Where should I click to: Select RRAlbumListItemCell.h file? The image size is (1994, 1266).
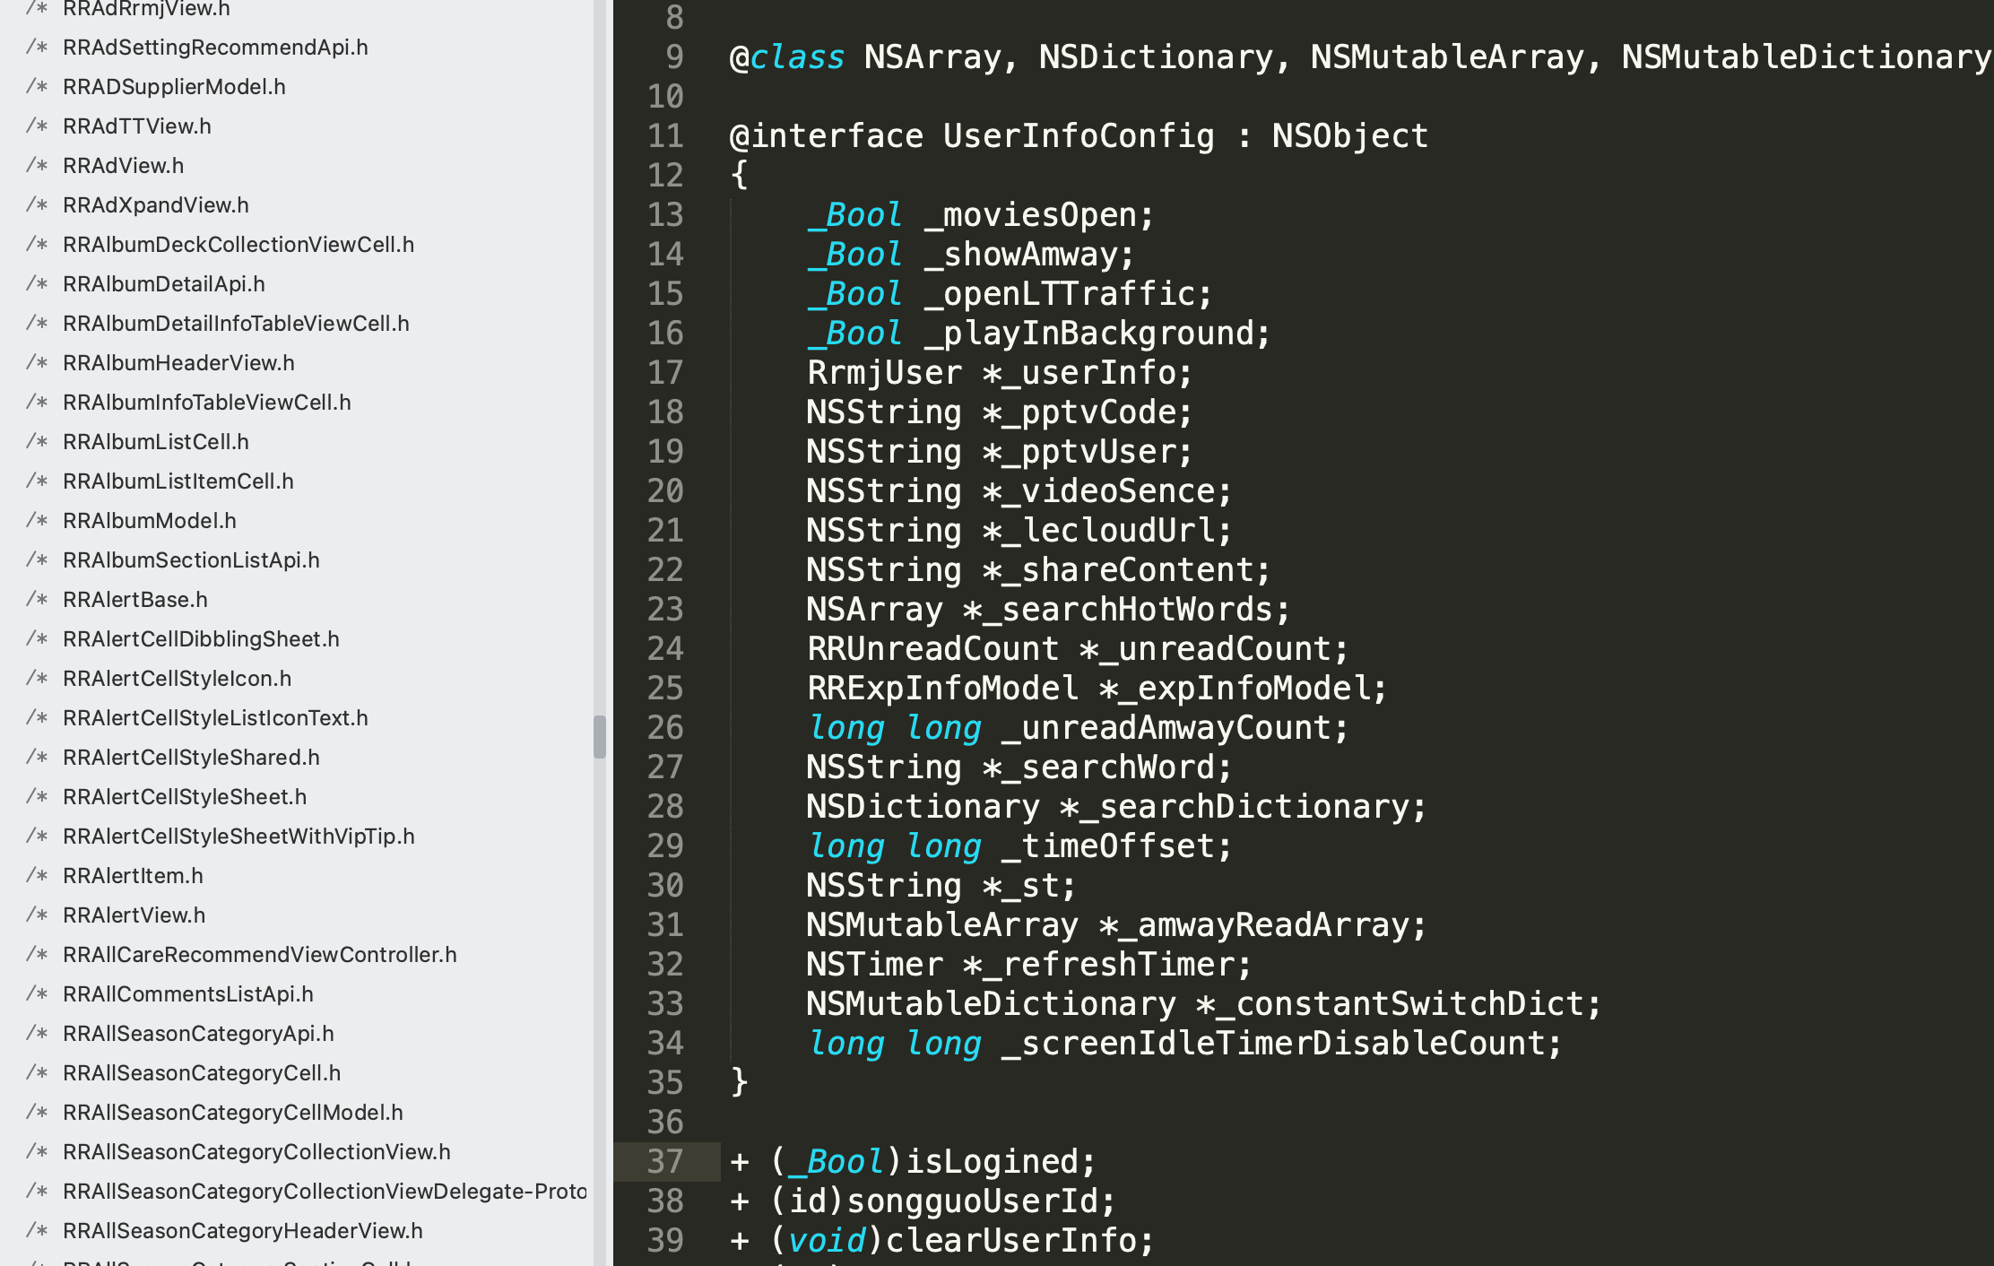178,481
